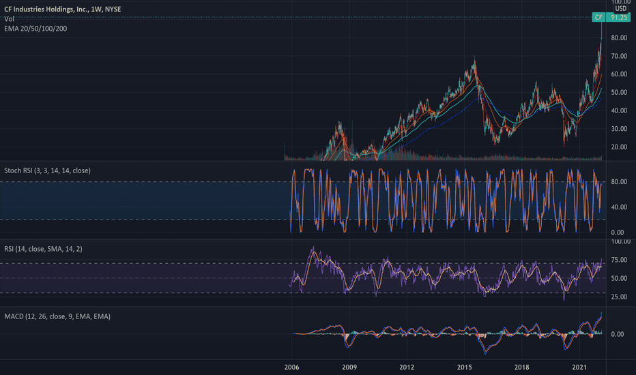The height and width of the screenshot is (375, 636).
Task: Click the 60.00 price axis level
Action: point(619,74)
